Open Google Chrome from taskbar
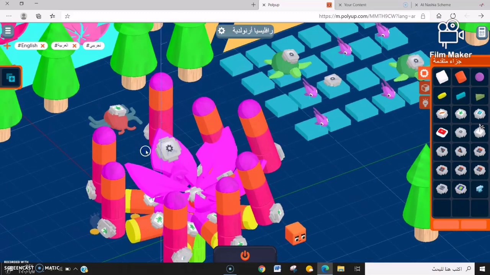 [x=261, y=269]
